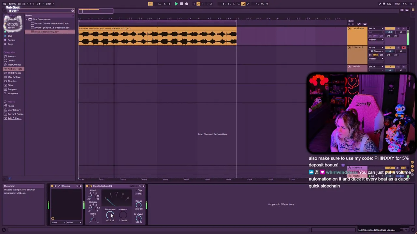Save the Chroma preset with disk icon
The height and width of the screenshot is (234, 417).
coord(80,186)
